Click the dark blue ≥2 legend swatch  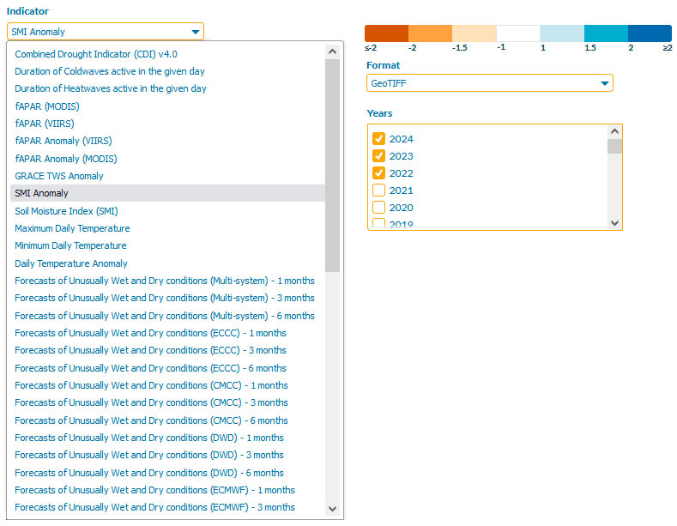(650, 33)
